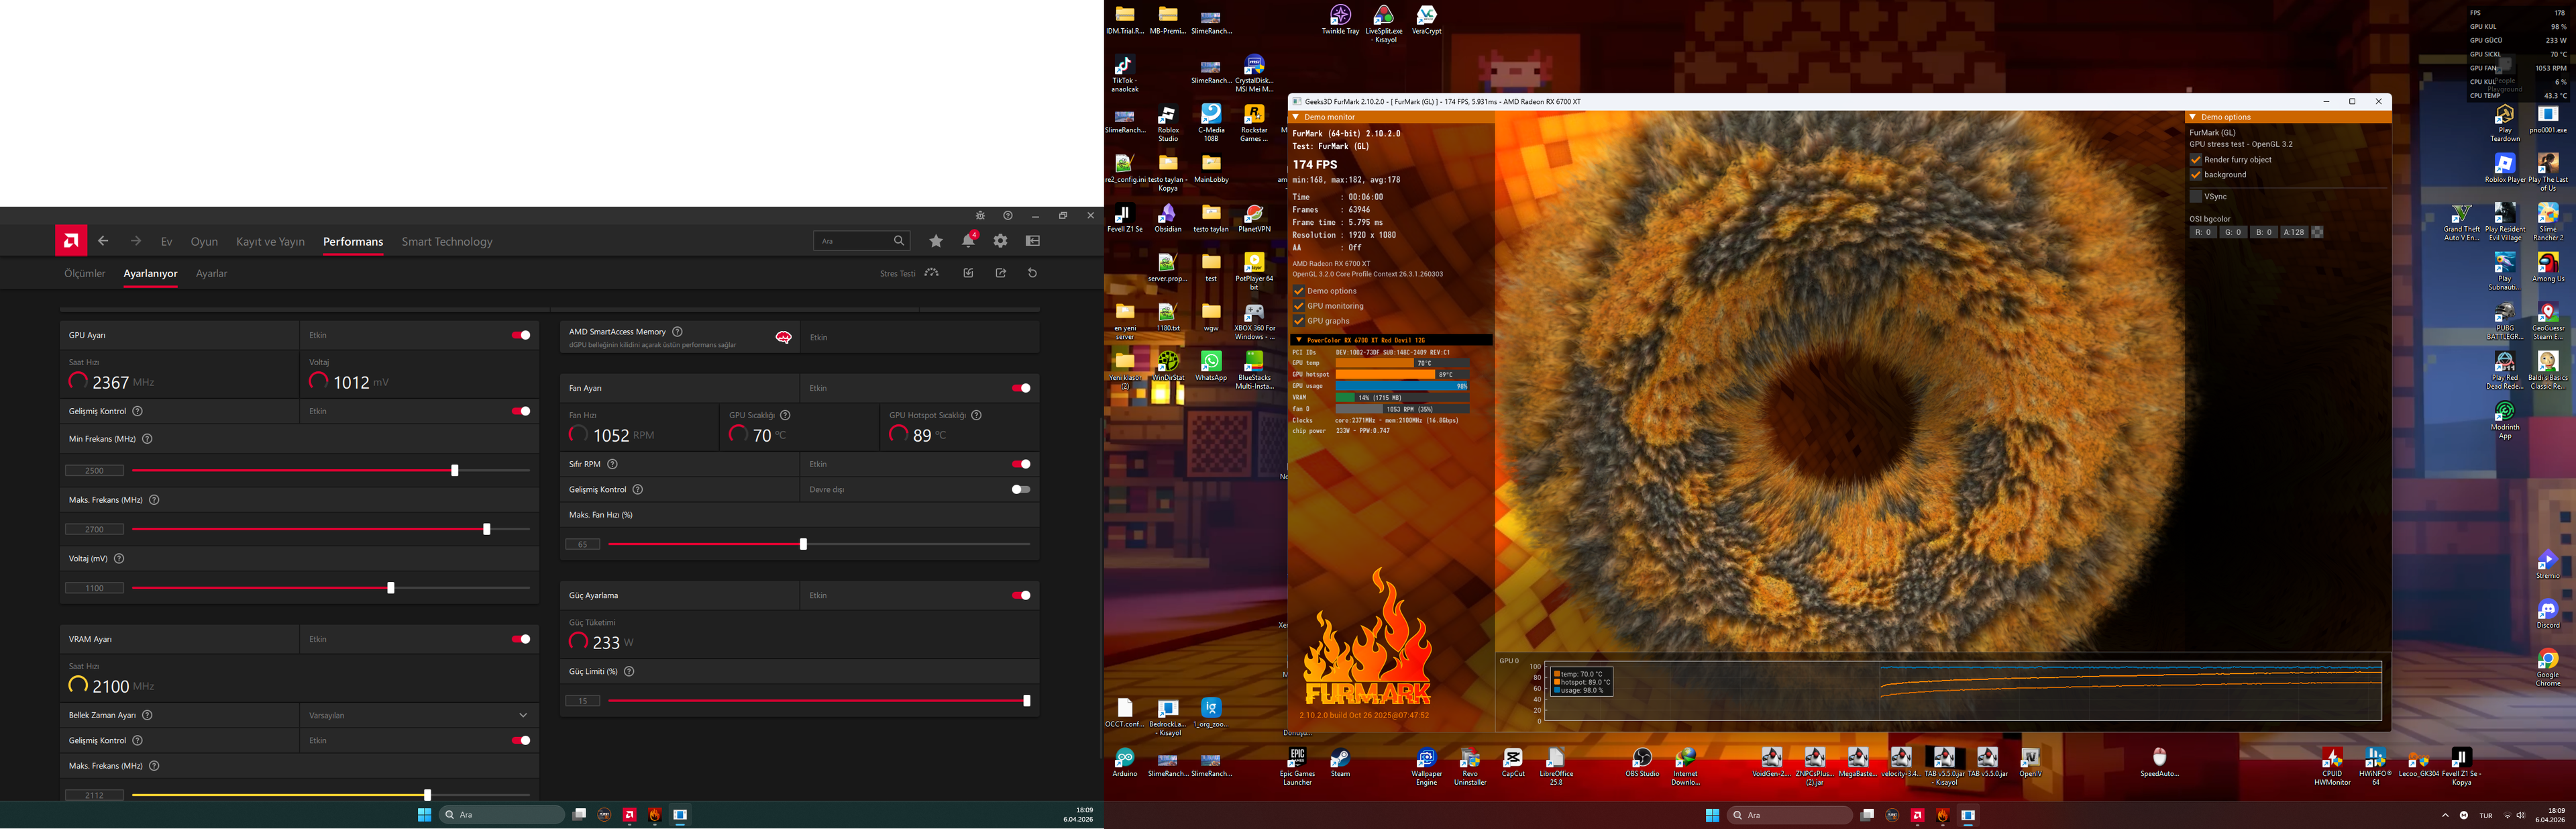Show help for Sıfır RPM
The image size is (2576, 829).
click(x=612, y=464)
